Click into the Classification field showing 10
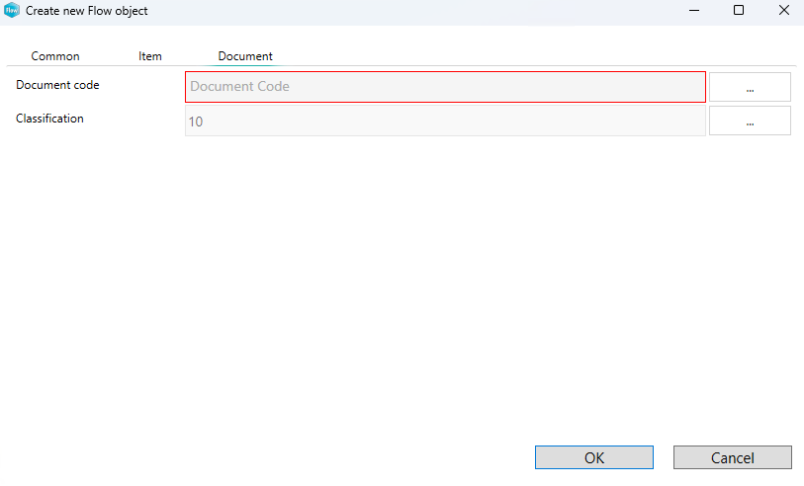Screen dimensions: 804x486 [x=445, y=121]
